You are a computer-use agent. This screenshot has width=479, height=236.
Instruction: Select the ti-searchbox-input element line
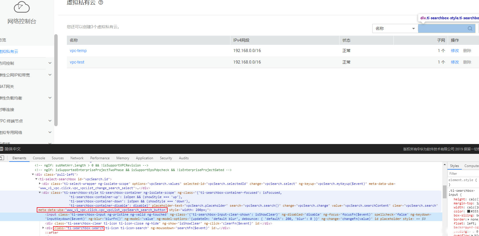(221, 217)
